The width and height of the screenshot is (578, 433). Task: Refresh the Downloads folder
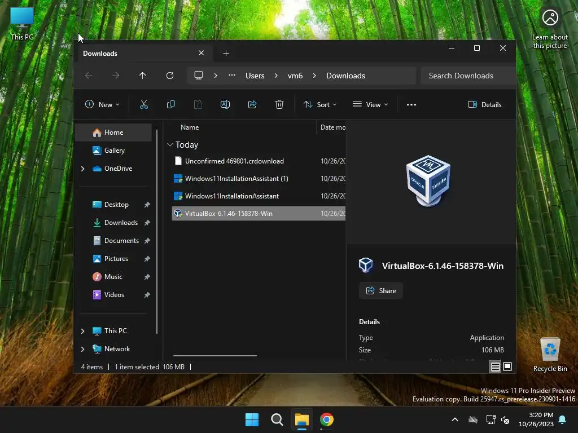coord(169,76)
